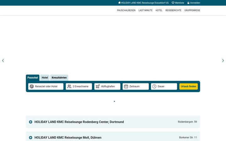Expand Reiselounge Moll Dülmen with plus icon
The height and width of the screenshot is (141, 226).
pyautogui.click(x=30, y=138)
